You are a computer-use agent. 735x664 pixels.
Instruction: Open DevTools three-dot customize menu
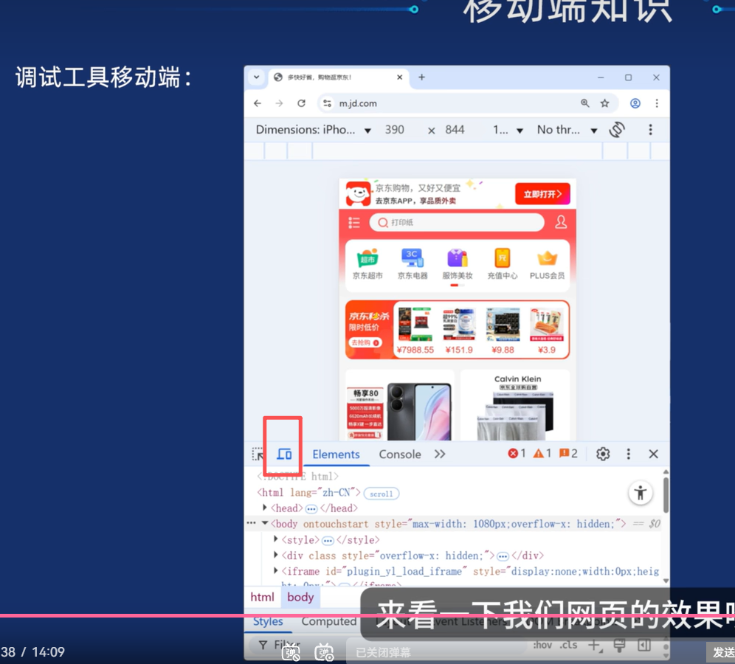click(x=628, y=454)
